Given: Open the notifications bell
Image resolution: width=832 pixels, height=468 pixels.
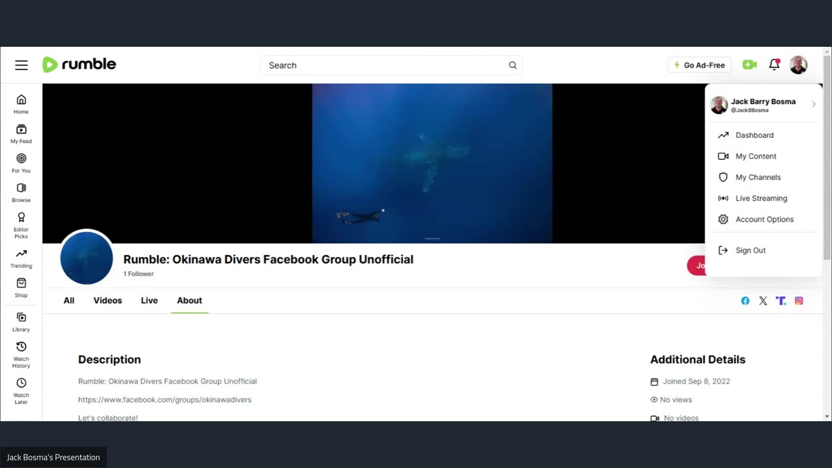Looking at the screenshot, I should click(774, 64).
